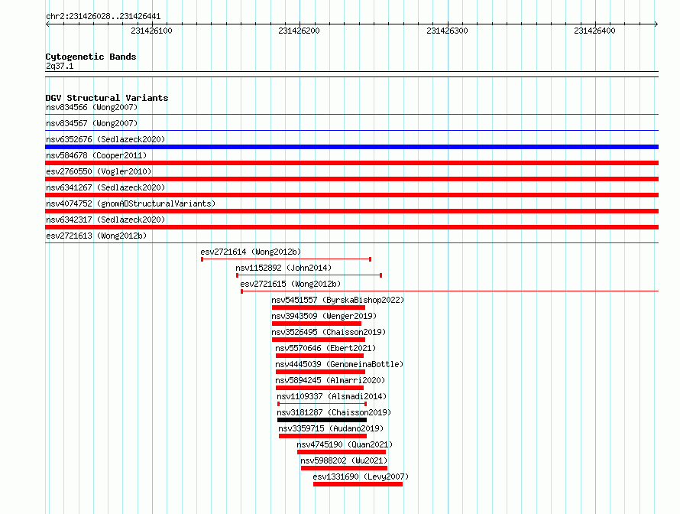Open nsv1109337 (Alsmadi2014) label

pos(332,396)
